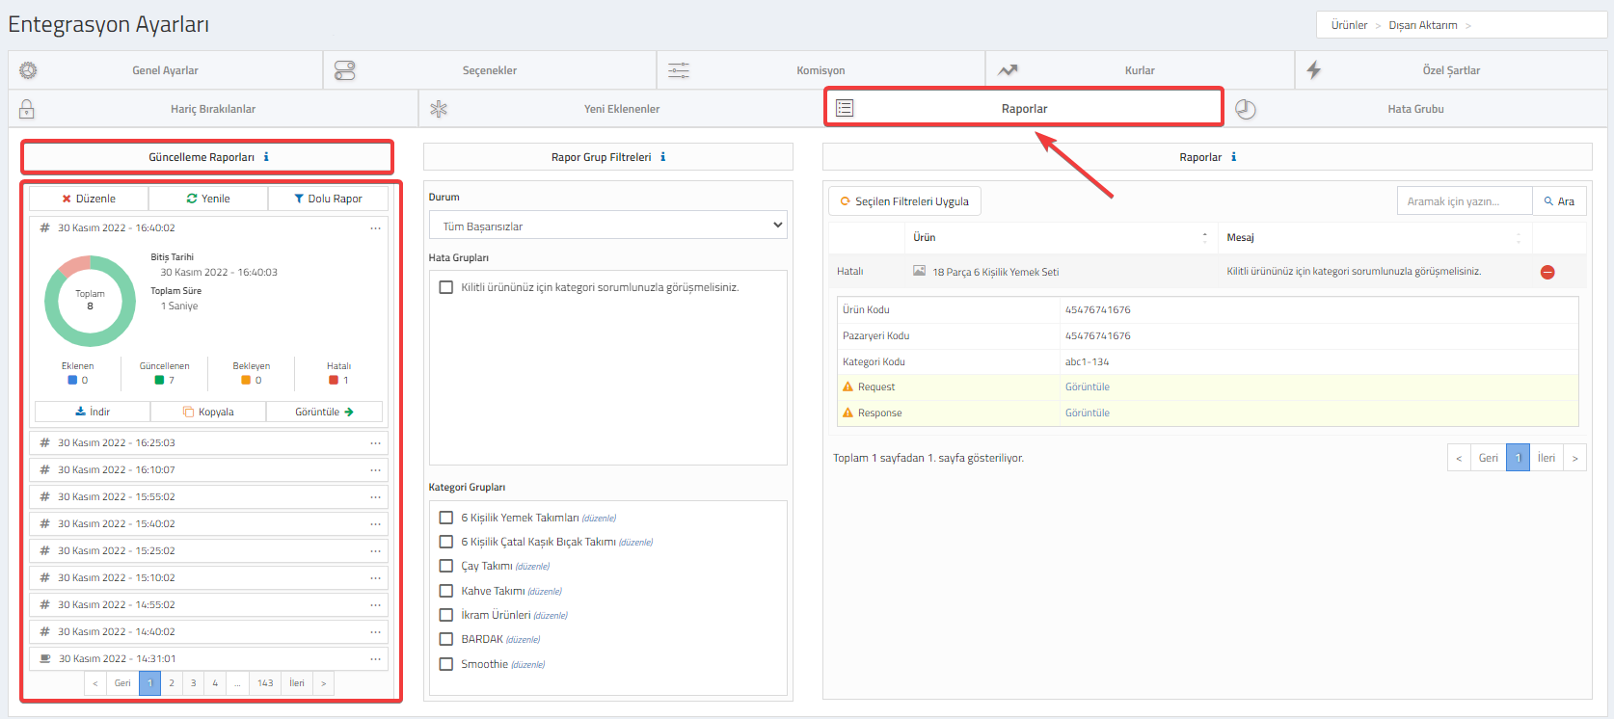Go to the Kurallar tab
Viewport: 1614px width, 719px height.
(1140, 70)
